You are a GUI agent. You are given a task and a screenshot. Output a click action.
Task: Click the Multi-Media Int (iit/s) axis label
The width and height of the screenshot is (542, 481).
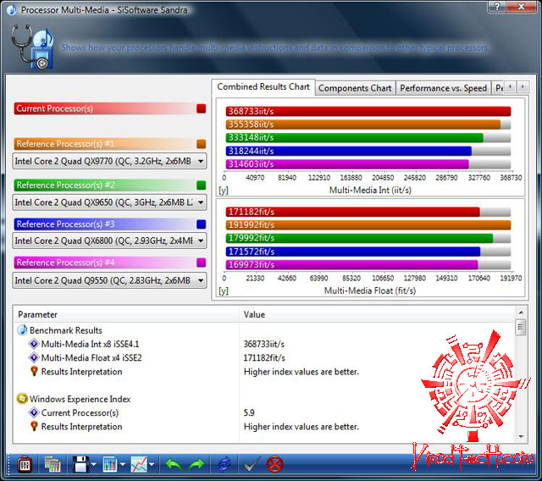pos(370,190)
